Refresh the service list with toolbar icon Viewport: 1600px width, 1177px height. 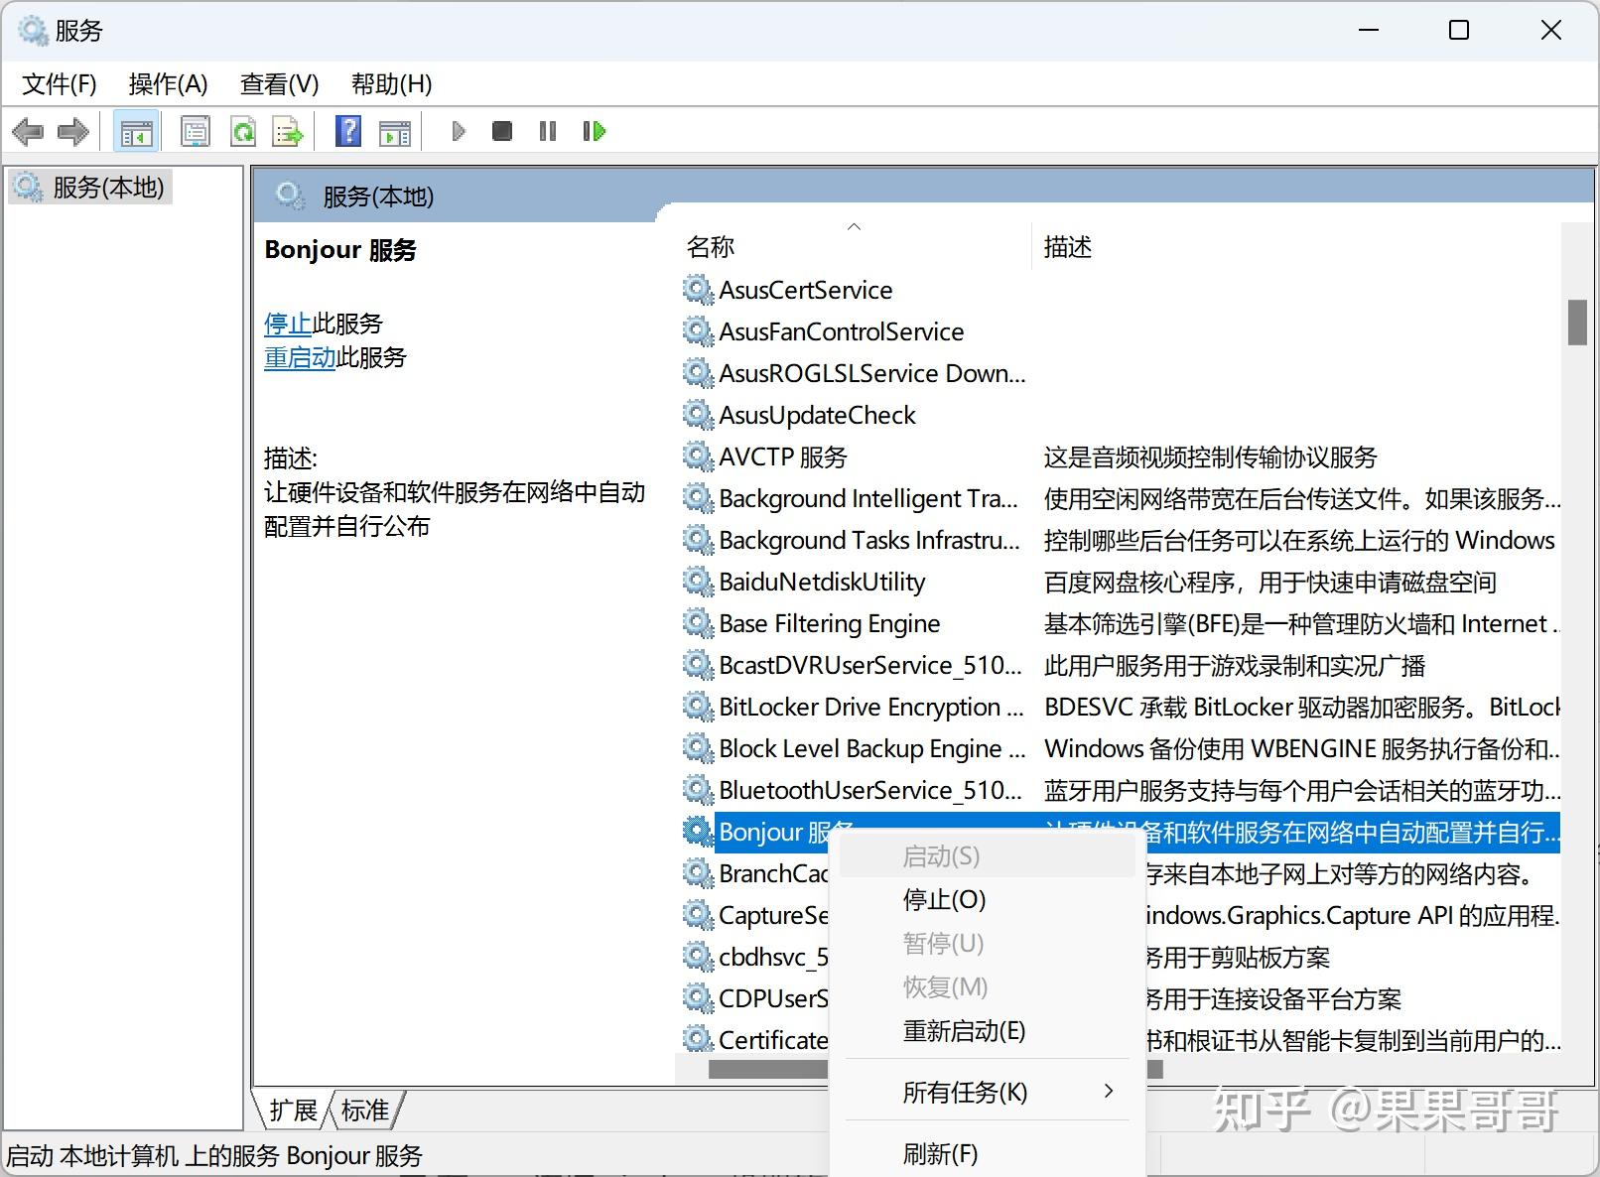243,130
